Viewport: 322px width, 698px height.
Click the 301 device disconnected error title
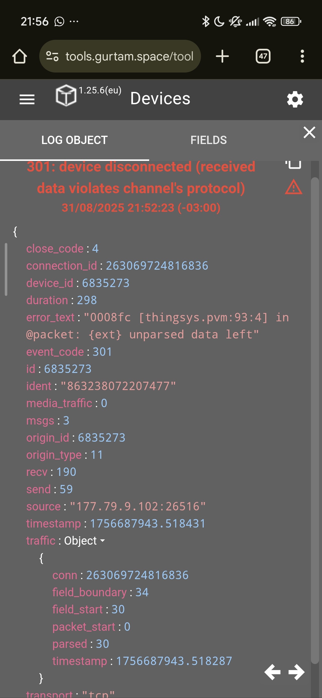[141, 178]
